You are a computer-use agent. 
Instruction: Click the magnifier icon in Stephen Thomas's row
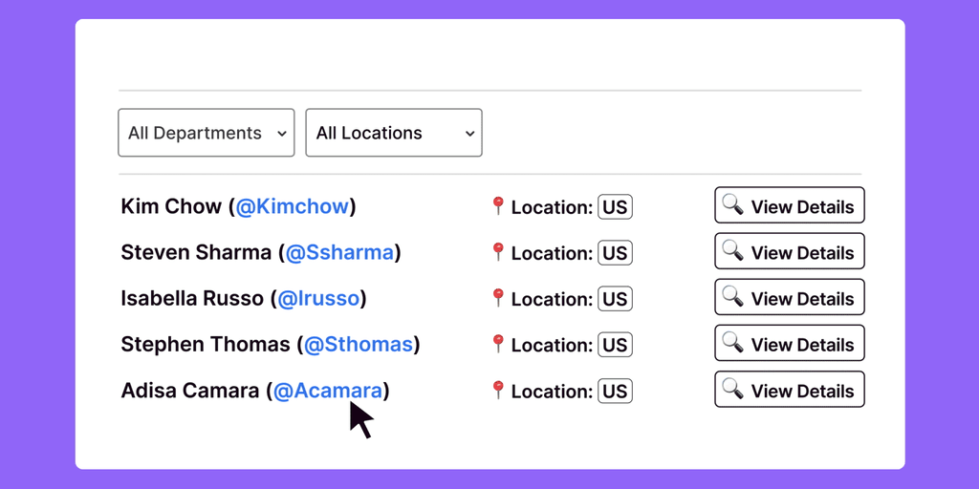pyautogui.click(x=732, y=343)
